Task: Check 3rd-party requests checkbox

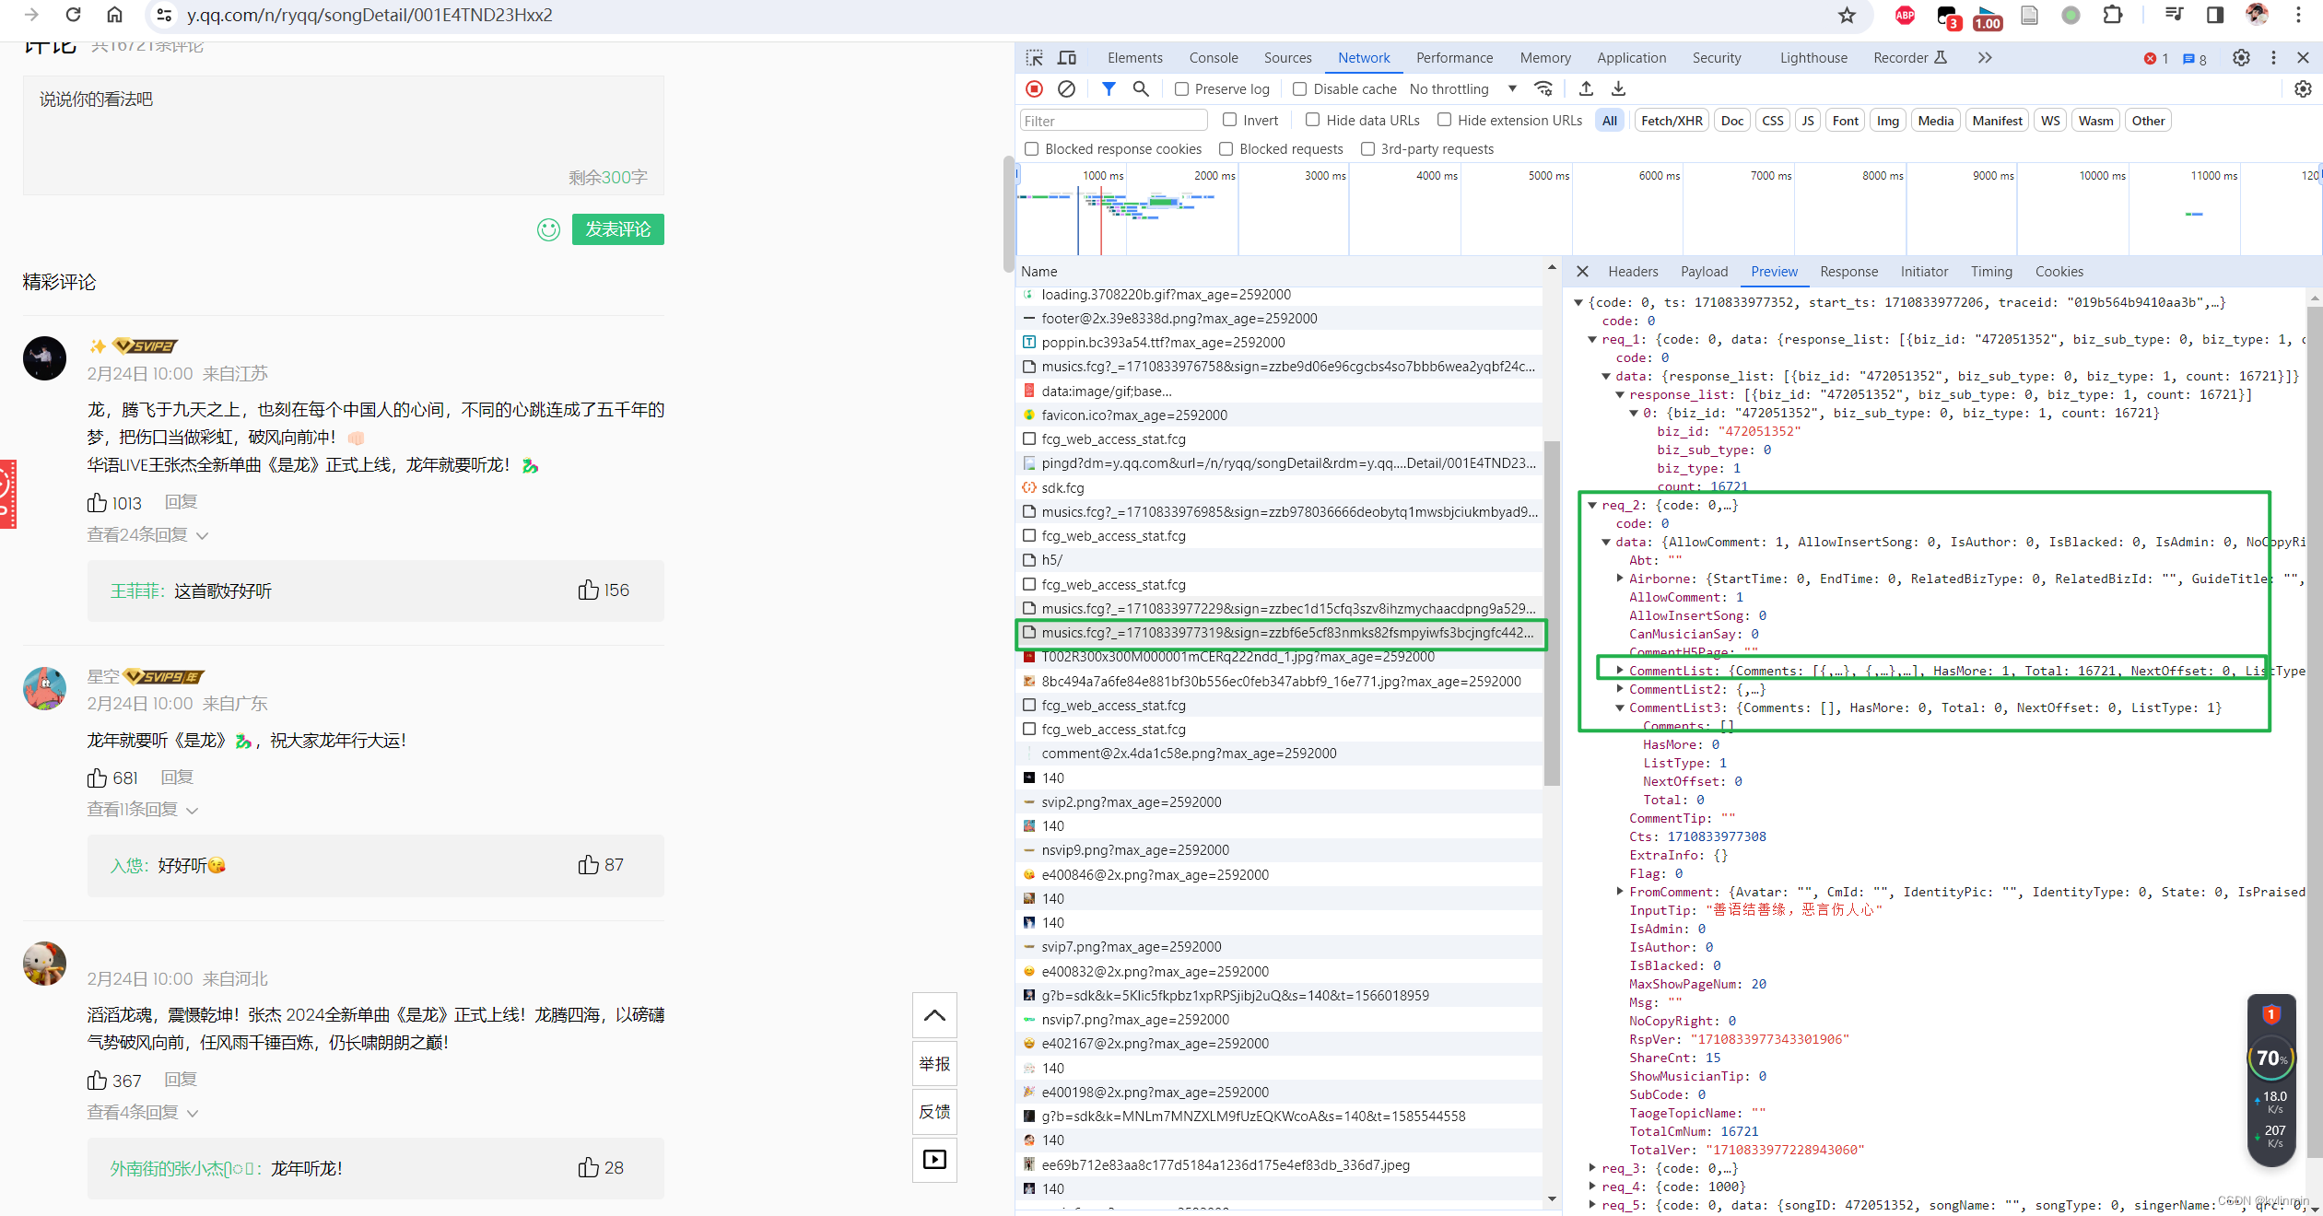Action: click(1367, 149)
